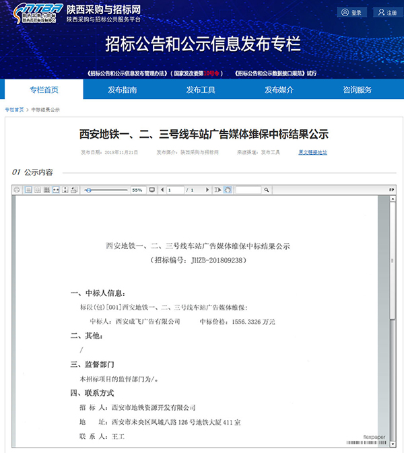Fit document to page height
404x453 pixels.
65,190
